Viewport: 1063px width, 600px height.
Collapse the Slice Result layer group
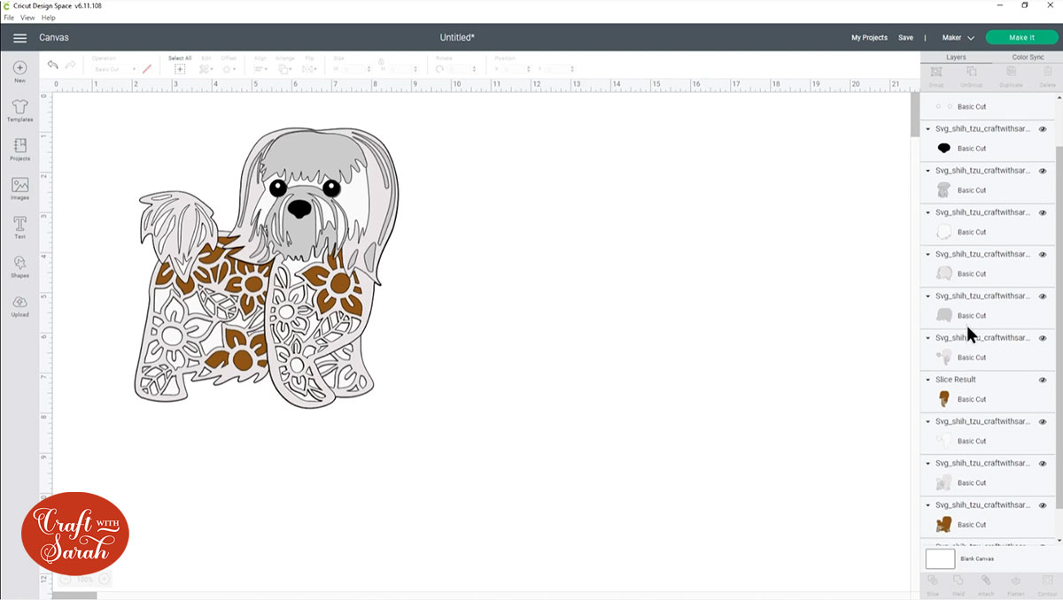tap(926, 379)
